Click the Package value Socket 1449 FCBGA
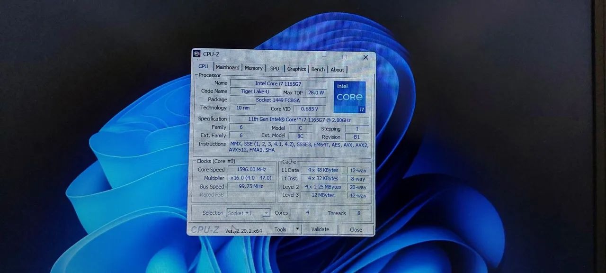This screenshot has width=606, height=273. pyautogui.click(x=278, y=100)
